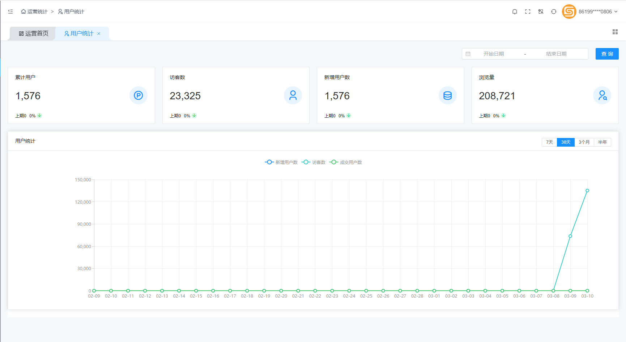Click the 查询 button

click(607, 54)
